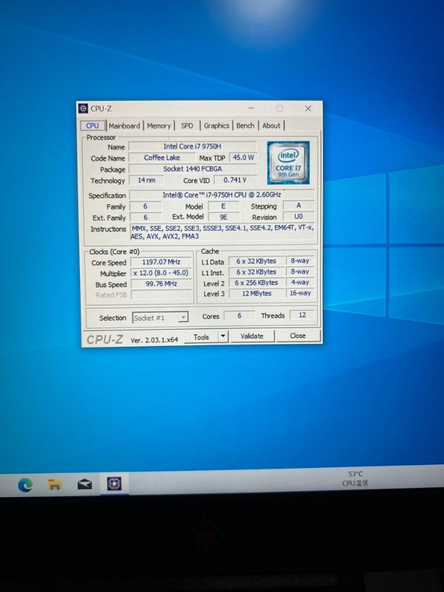Open the Tools dropdown arrow
Image resolution: width=444 pixels, height=592 pixels.
224,336
